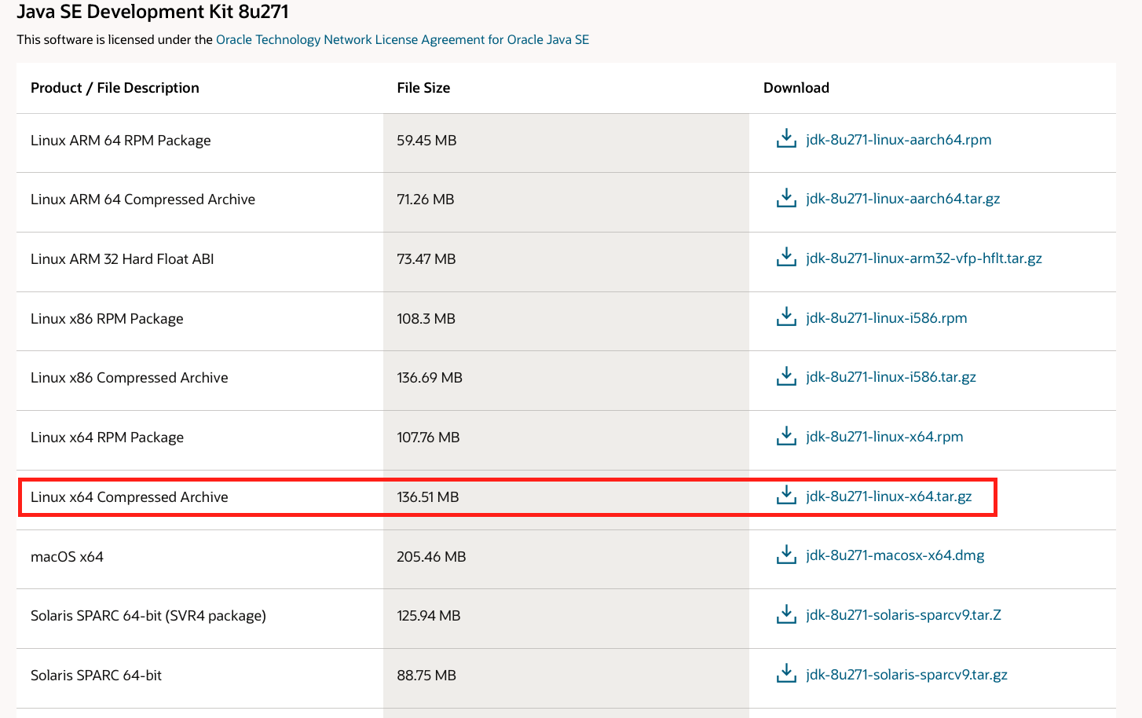Download jdk-8u271-solaris-sparcv9.tar.Z file link
The image size is (1142, 718).
click(x=903, y=615)
